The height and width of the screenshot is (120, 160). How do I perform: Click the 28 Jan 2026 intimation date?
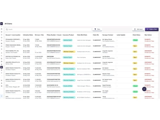tap(26, 51)
